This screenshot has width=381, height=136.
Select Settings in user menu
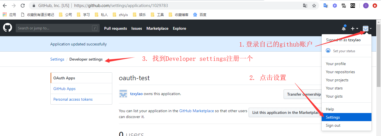[347, 117]
